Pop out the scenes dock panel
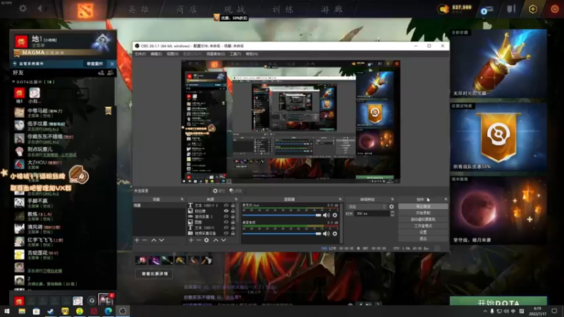 182,199
